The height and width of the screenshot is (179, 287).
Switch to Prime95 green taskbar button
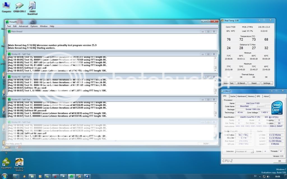[71, 176]
